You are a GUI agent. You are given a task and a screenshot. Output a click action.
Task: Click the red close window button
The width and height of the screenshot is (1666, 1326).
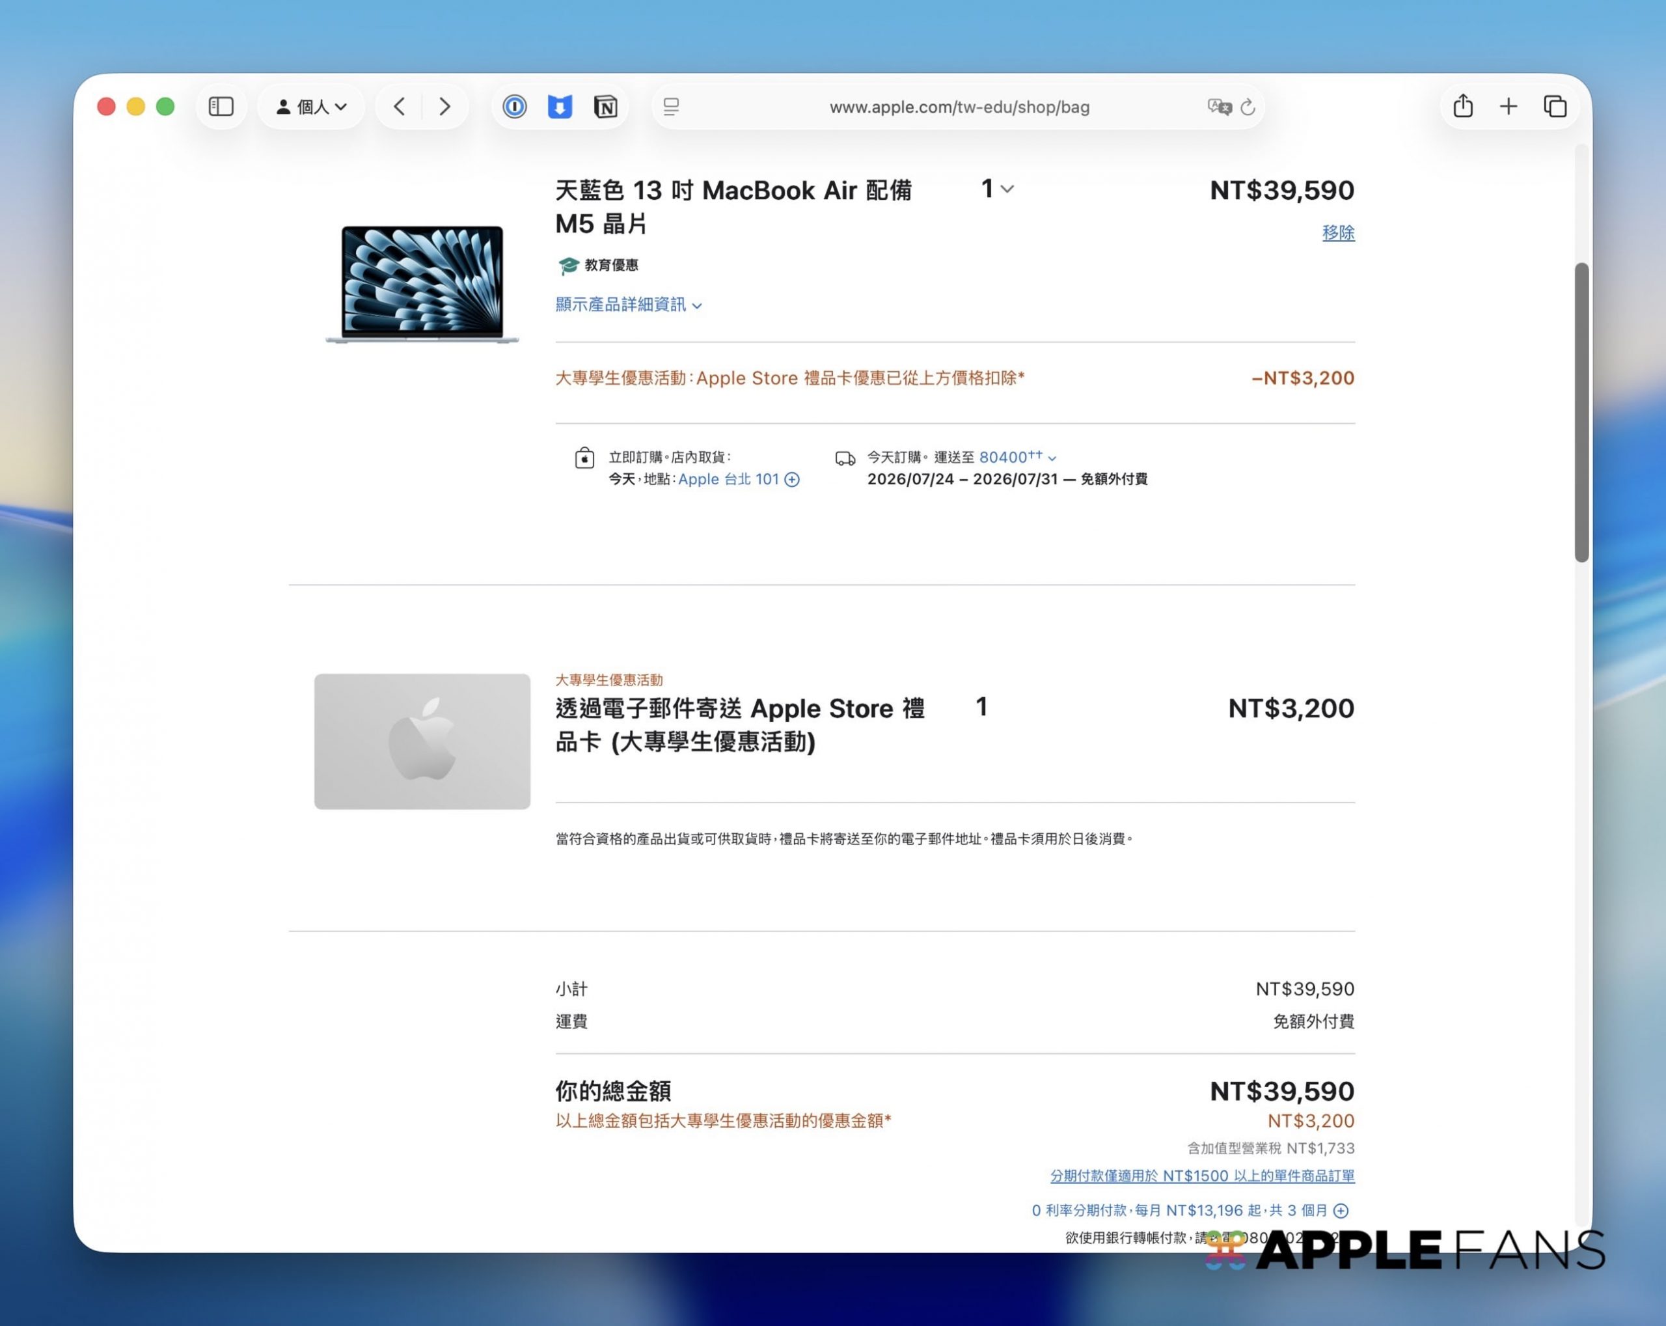coord(107,107)
